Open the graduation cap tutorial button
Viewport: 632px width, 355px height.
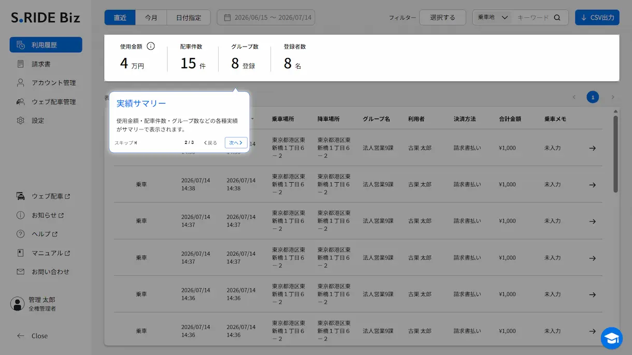click(x=612, y=338)
